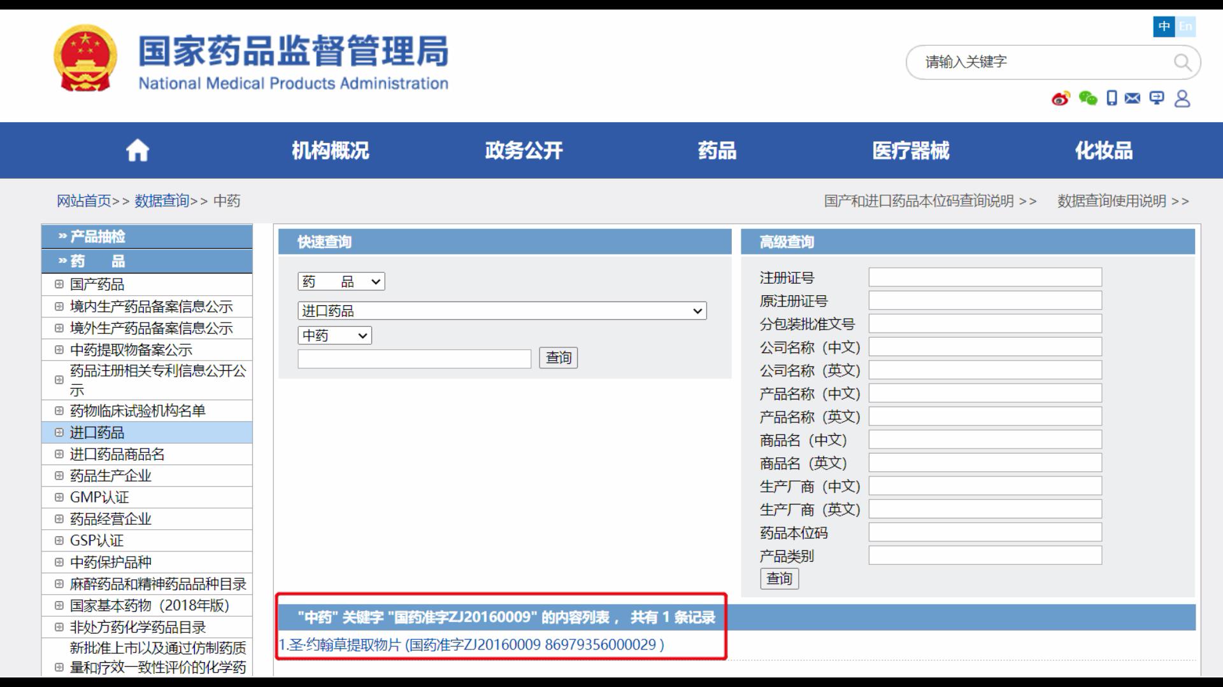Image resolution: width=1223 pixels, height=687 pixels.
Task: Click the mobile version icon
Action: click(x=1112, y=99)
